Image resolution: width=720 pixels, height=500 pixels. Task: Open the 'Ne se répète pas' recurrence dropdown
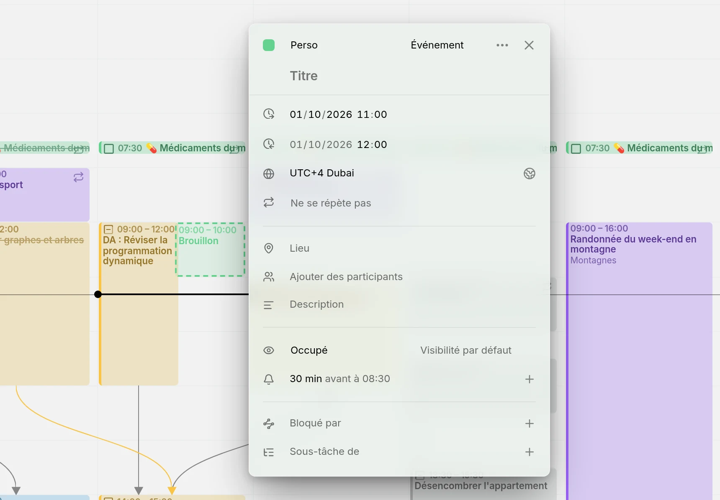331,203
